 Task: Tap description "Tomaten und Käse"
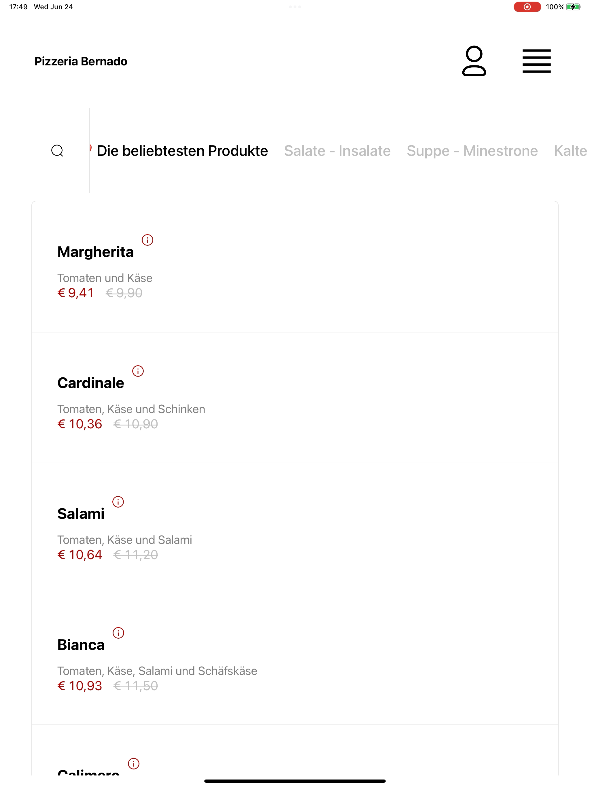105,278
